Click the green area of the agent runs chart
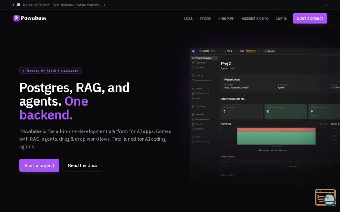 (276, 138)
